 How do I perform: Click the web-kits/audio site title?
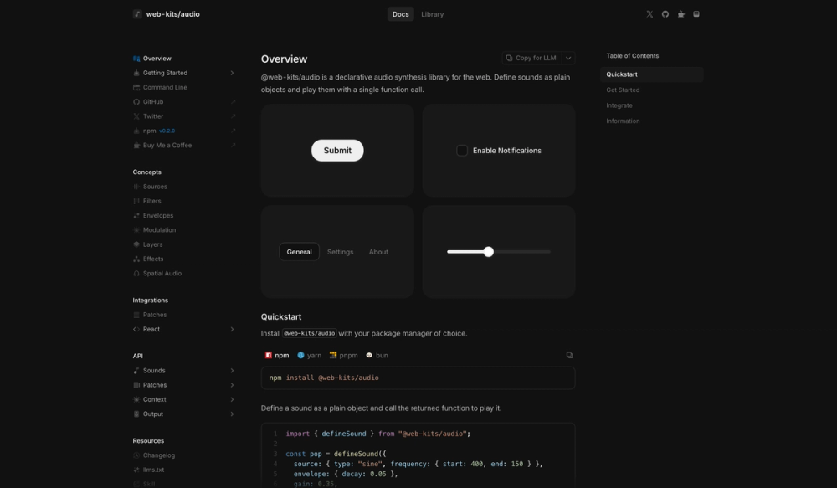pos(173,14)
